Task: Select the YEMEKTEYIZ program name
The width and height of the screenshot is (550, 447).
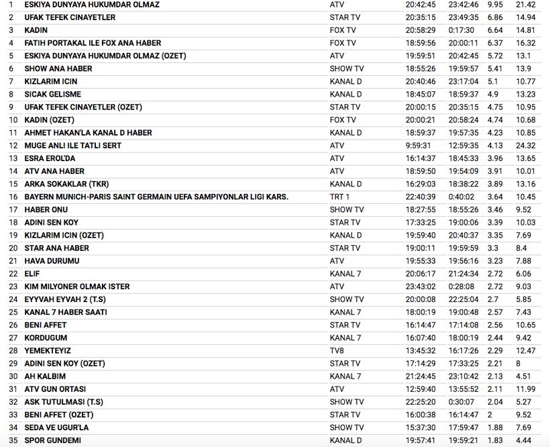Action: point(48,351)
